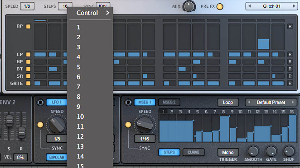Open the Loop mode selector
Screen dimensions: 300x168
[x=228, y=102]
